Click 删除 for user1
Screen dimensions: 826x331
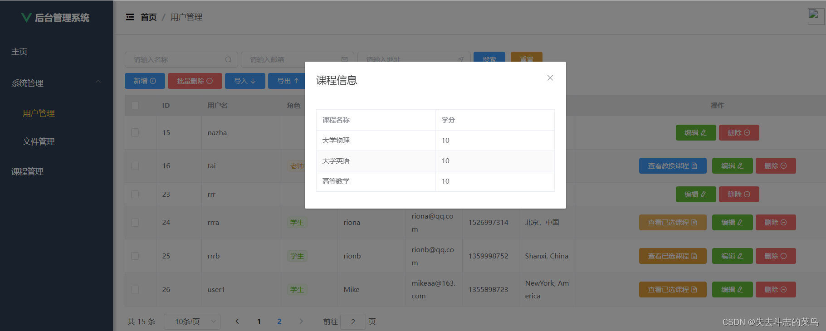coord(776,290)
